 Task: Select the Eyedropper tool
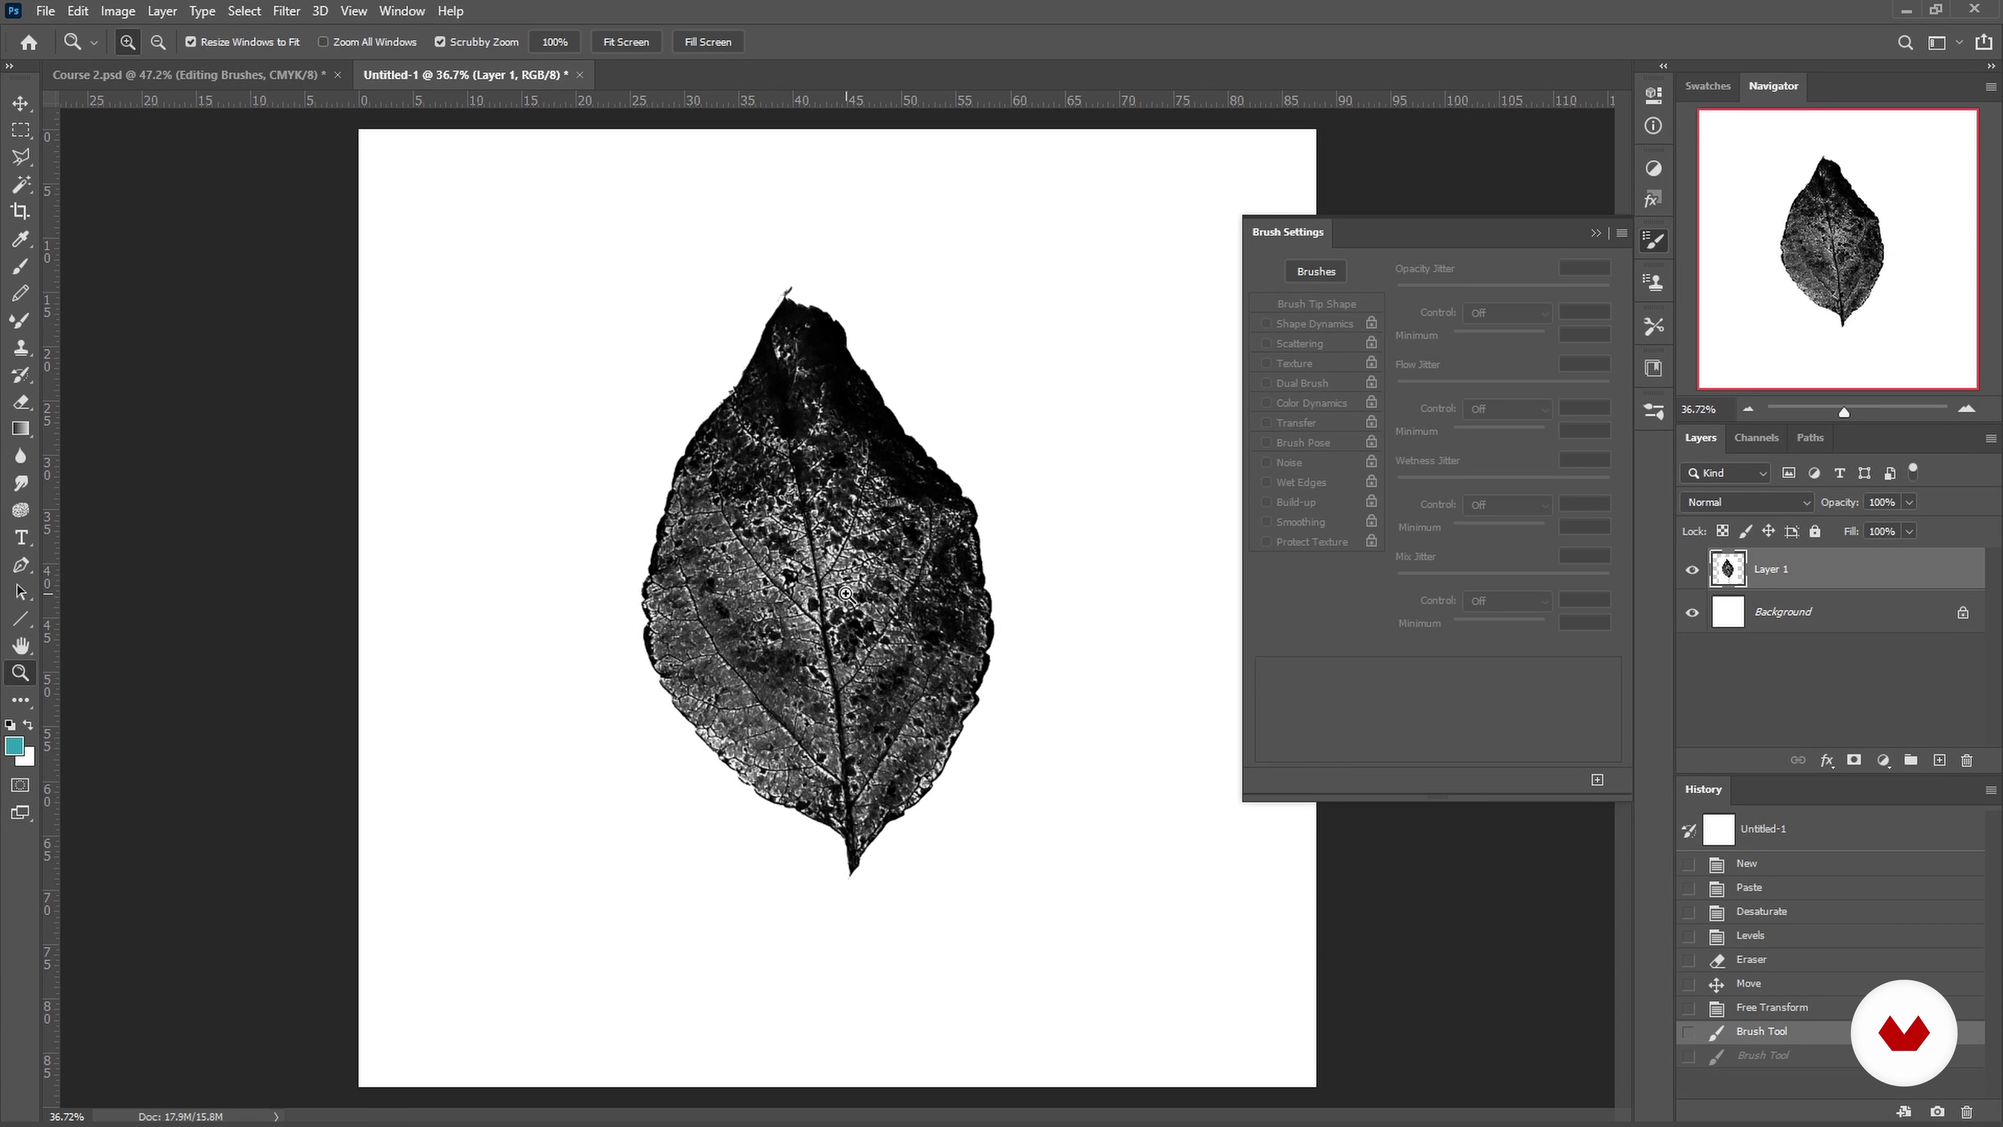(x=20, y=239)
